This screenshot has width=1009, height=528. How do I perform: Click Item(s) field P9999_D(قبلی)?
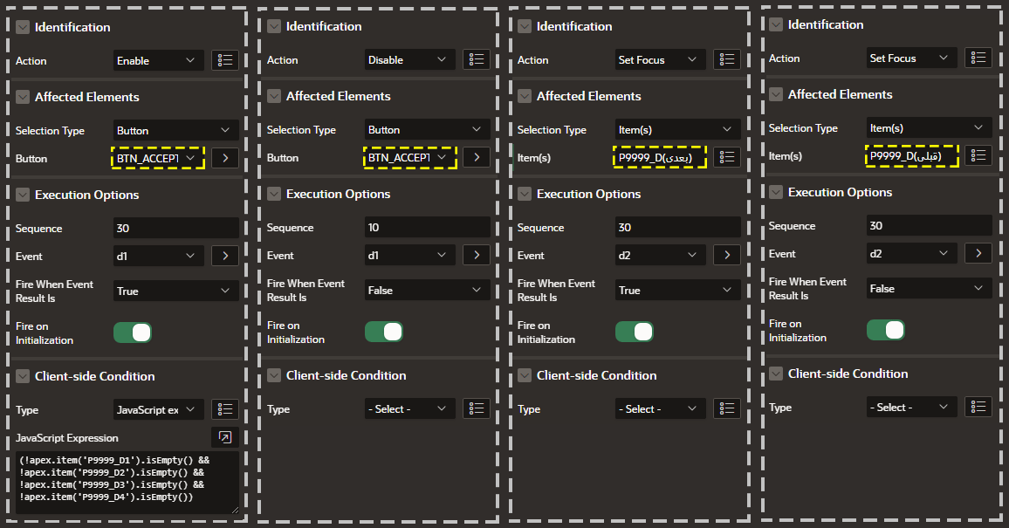click(912, 155)
